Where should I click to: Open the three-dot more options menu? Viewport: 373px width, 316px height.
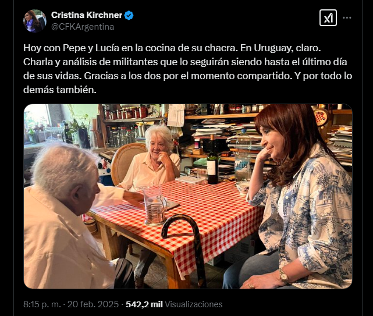[x=347, y=17]
